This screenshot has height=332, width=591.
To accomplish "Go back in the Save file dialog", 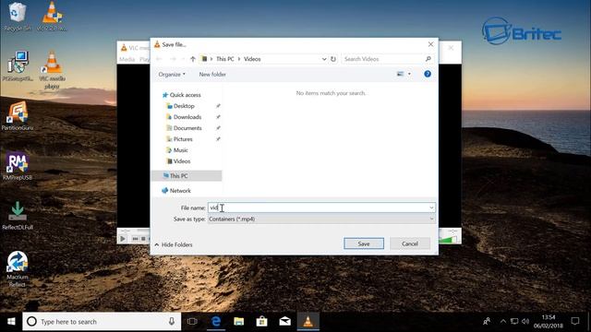I will pyautogui.click(x=159, y=59).
